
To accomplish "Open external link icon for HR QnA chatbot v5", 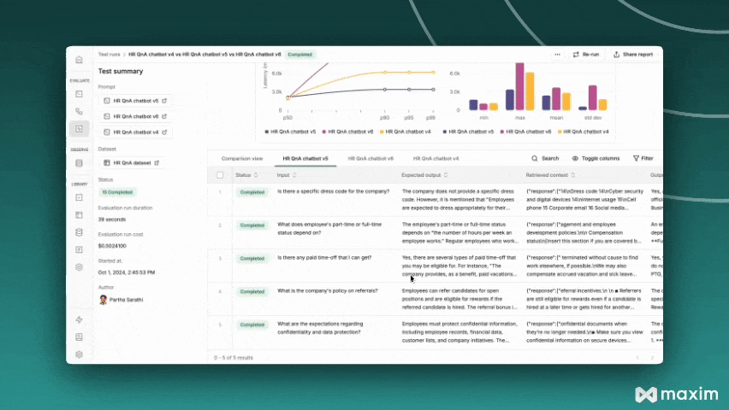I will click(x=164, y=101).
